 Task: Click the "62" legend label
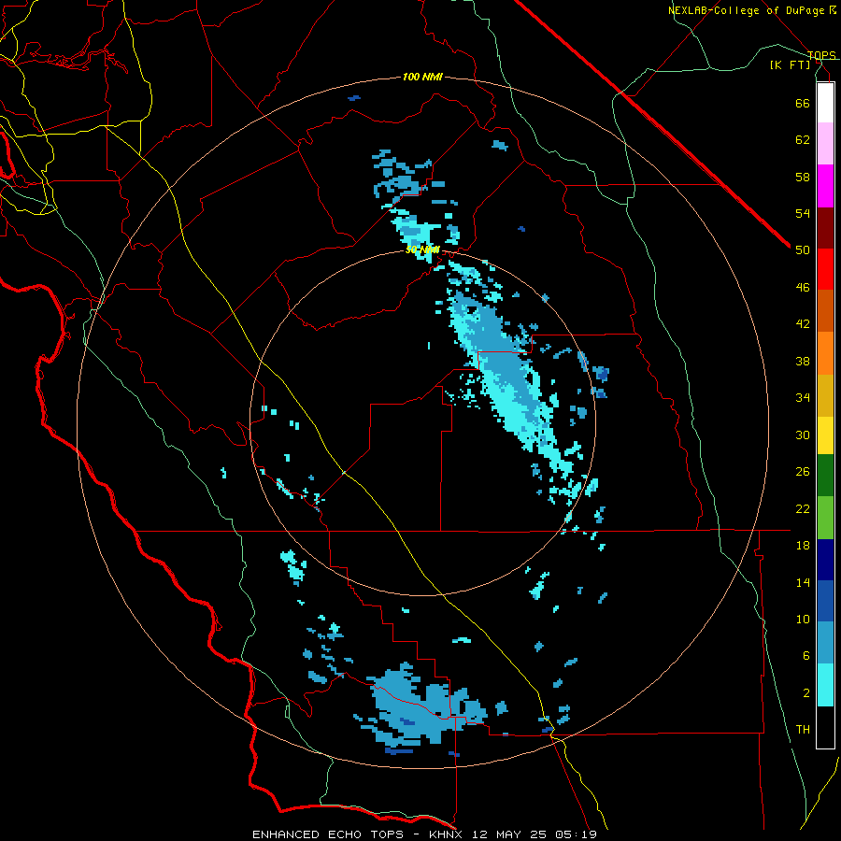pyautogui.click(x=803, y=140)
